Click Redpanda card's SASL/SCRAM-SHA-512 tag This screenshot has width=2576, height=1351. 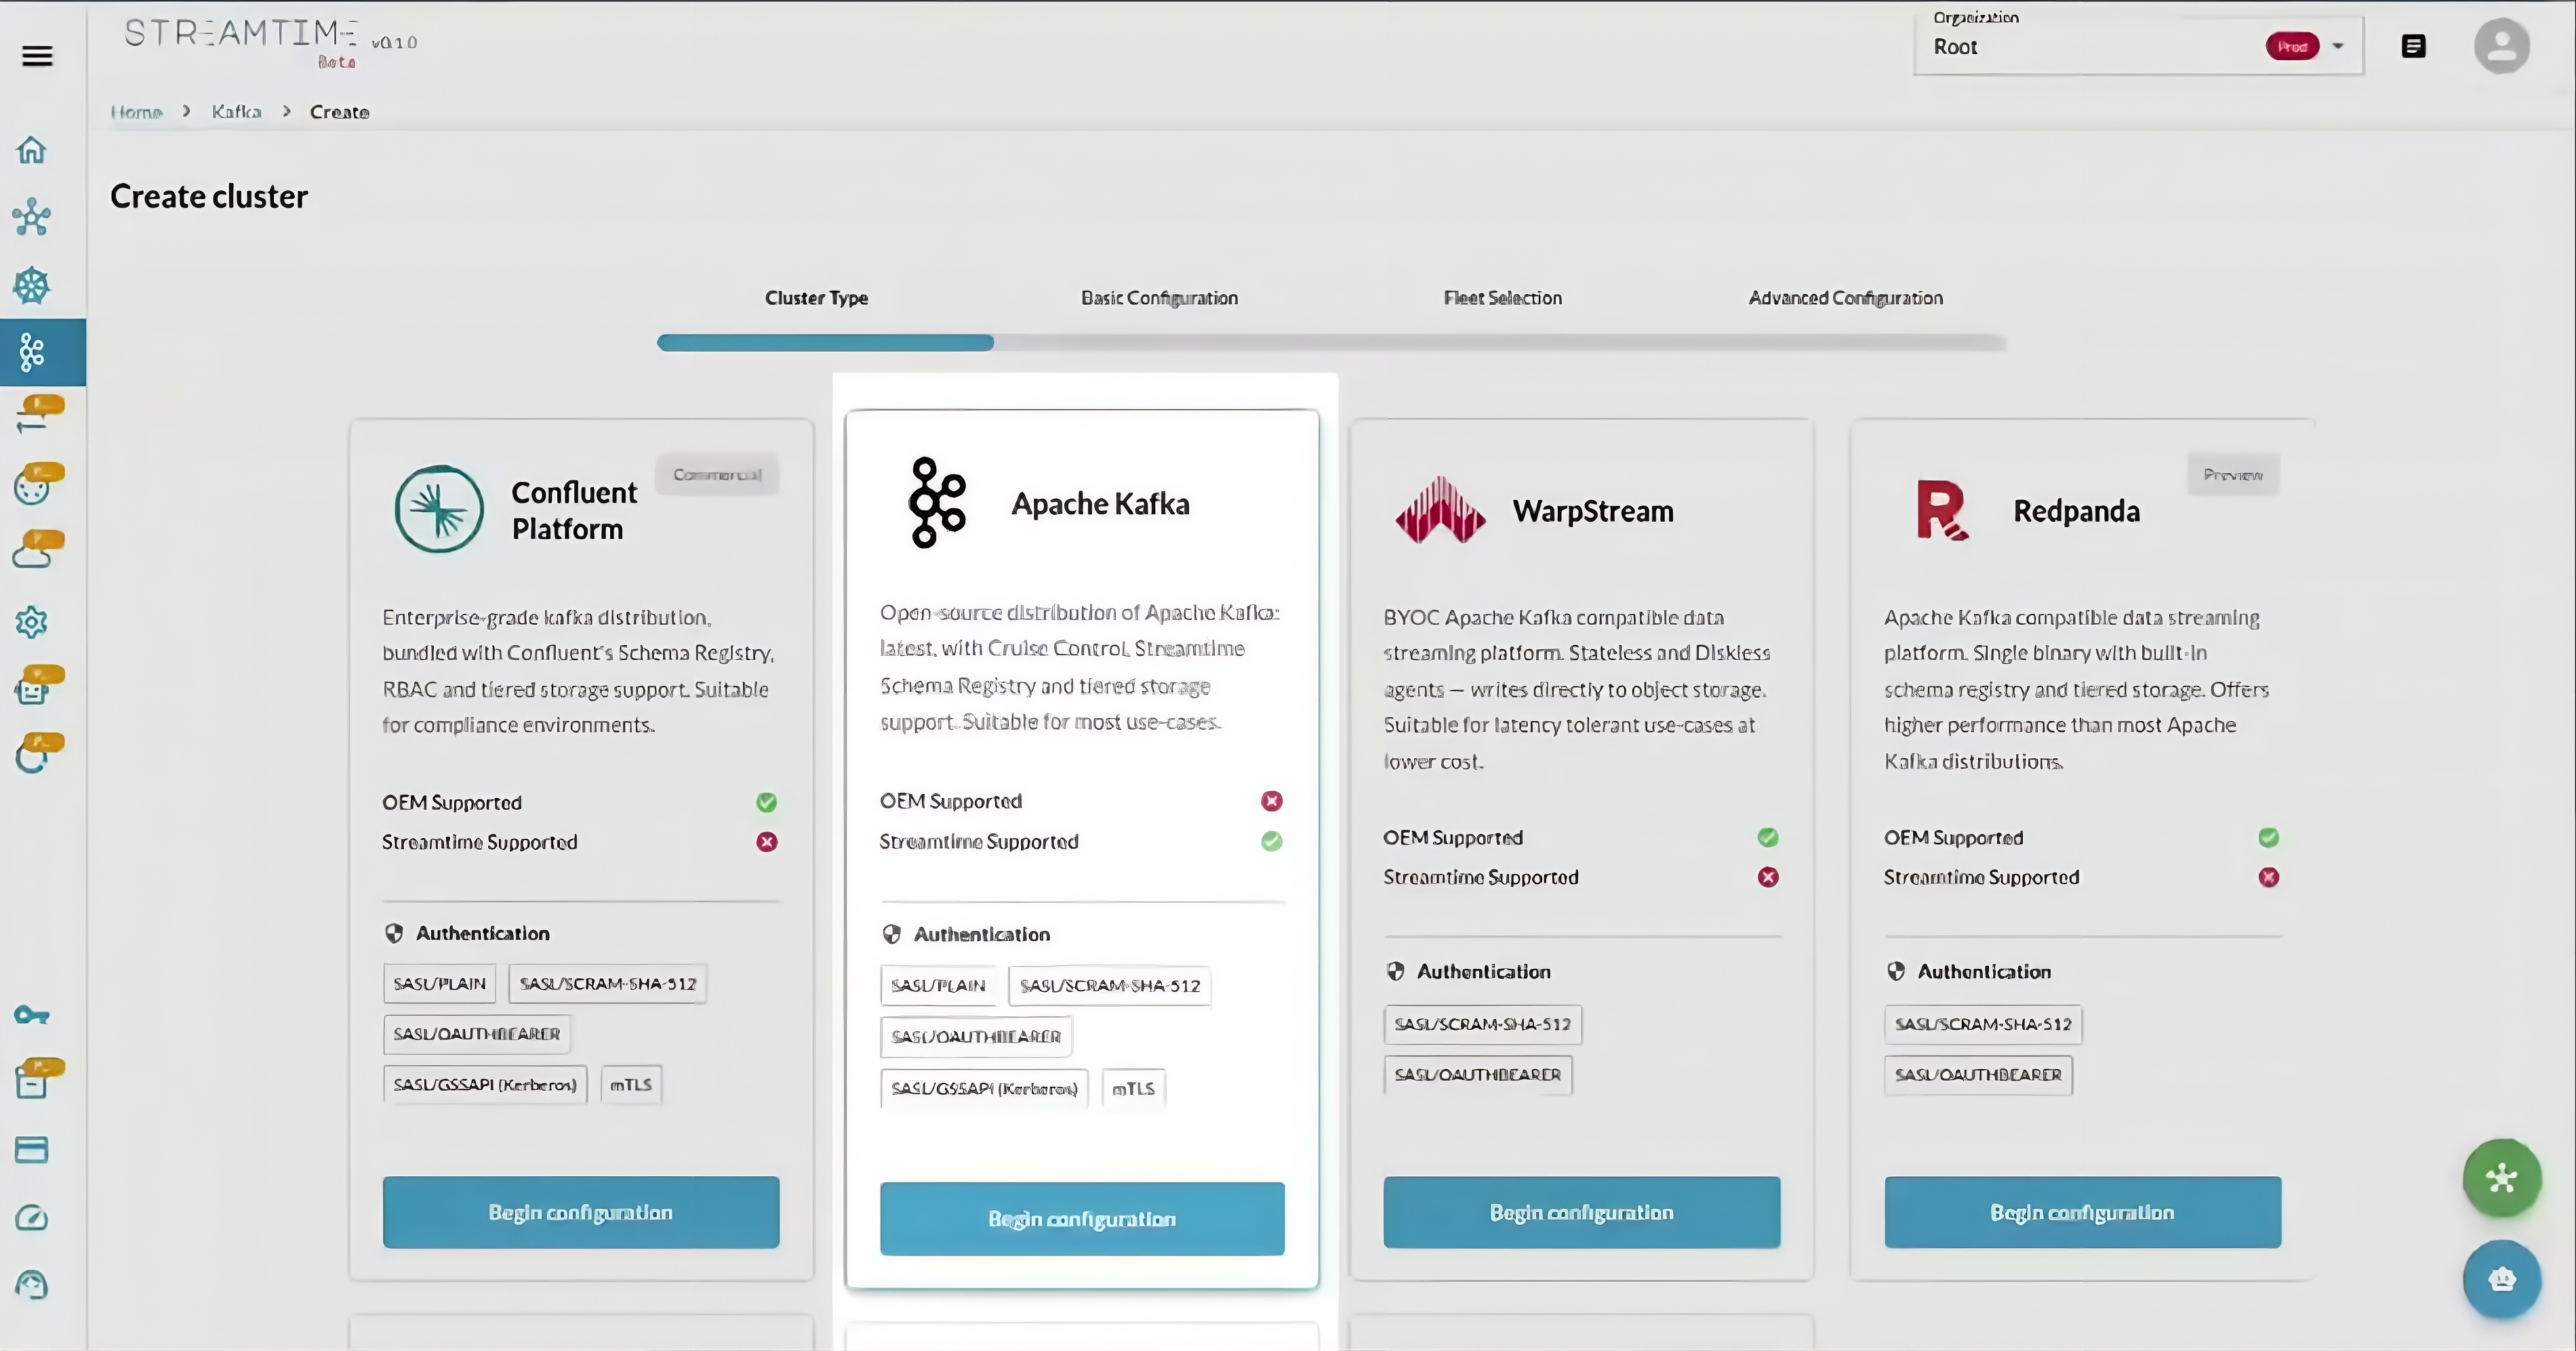(x=1983, y=1024)
